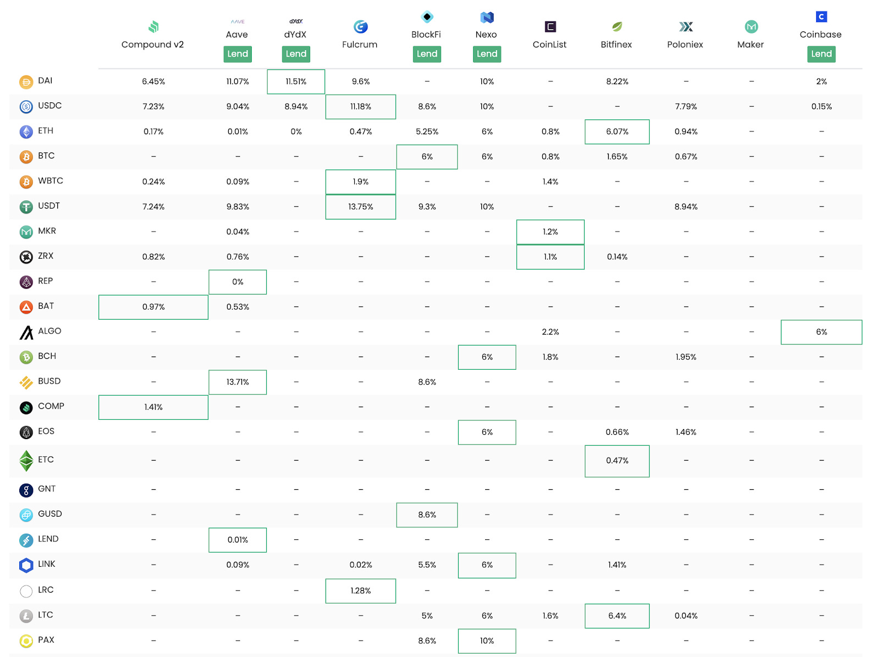Click the Fulcrum logo icon
This screenshot has height=657, width=880.
(x=360, y=26)
